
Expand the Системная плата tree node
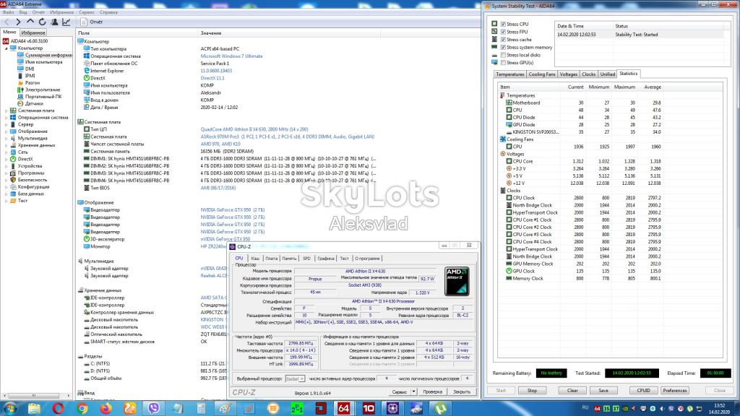(6, 110)
